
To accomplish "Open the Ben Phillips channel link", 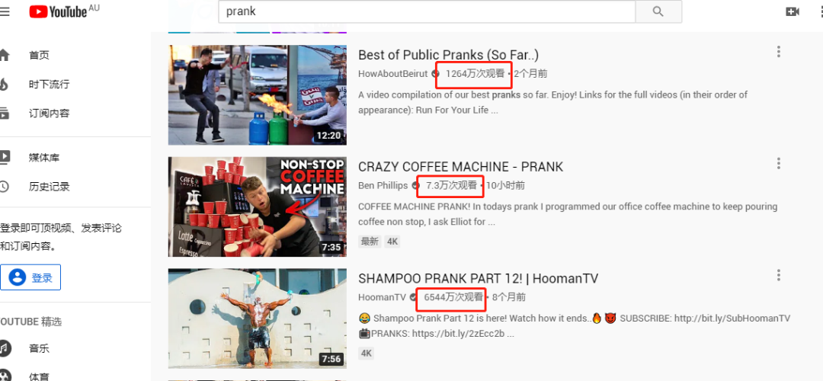I will [x=383, y=185].
